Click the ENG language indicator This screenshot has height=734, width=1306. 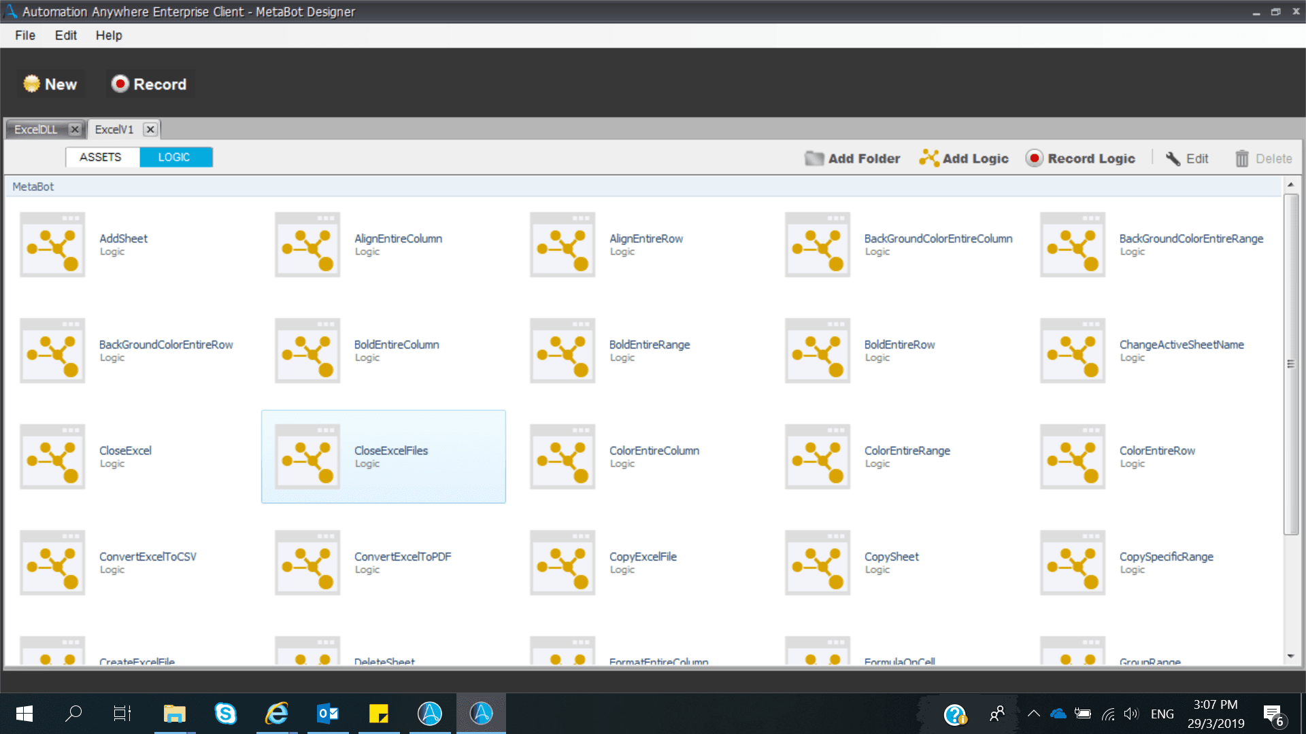click(1162, 714)
